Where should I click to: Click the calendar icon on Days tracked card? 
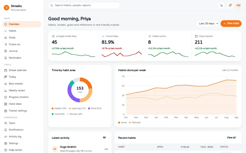click(x=196, y=36)
